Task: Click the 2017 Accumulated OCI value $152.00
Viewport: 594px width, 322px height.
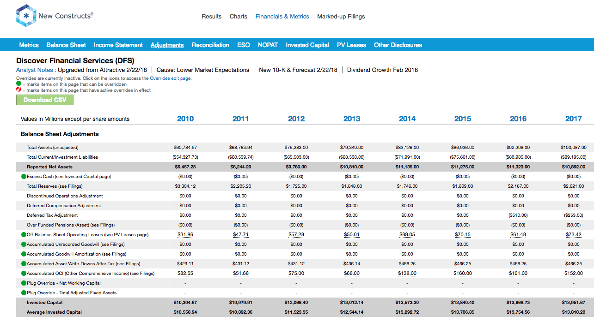Action: (x=574, y=274)
